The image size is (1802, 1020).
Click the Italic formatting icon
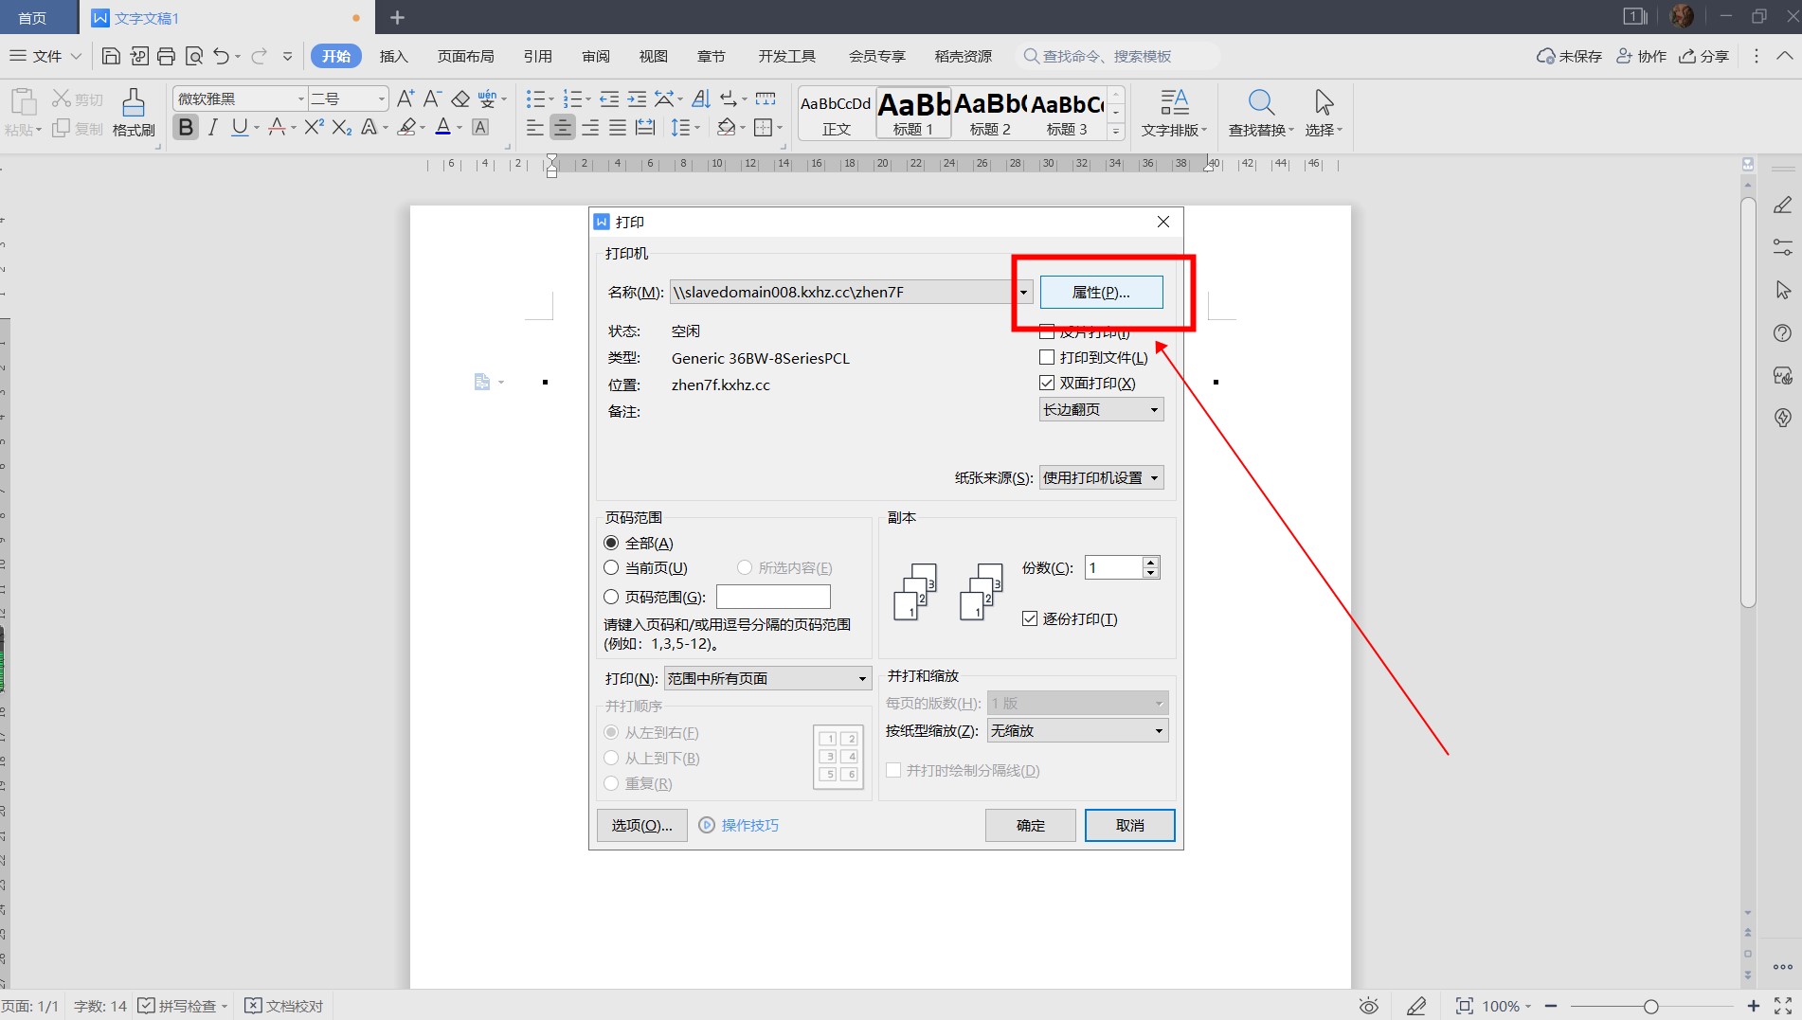(212, 128)
